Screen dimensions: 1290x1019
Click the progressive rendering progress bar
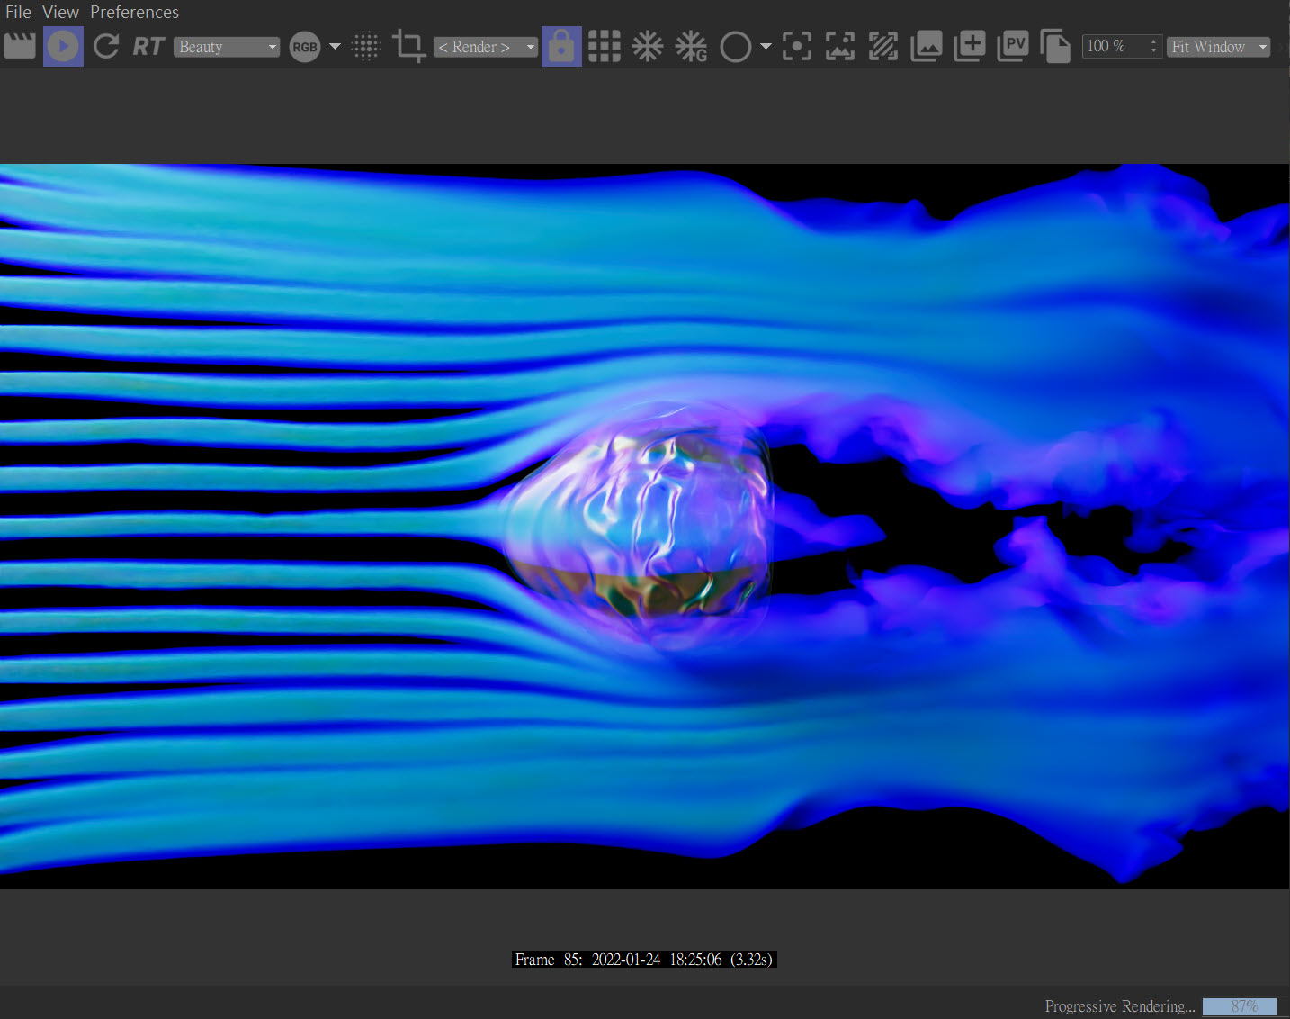(x=1239, y=1006)
